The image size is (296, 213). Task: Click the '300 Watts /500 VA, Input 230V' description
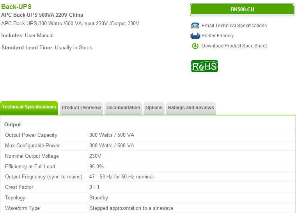(x=70, y=24)
